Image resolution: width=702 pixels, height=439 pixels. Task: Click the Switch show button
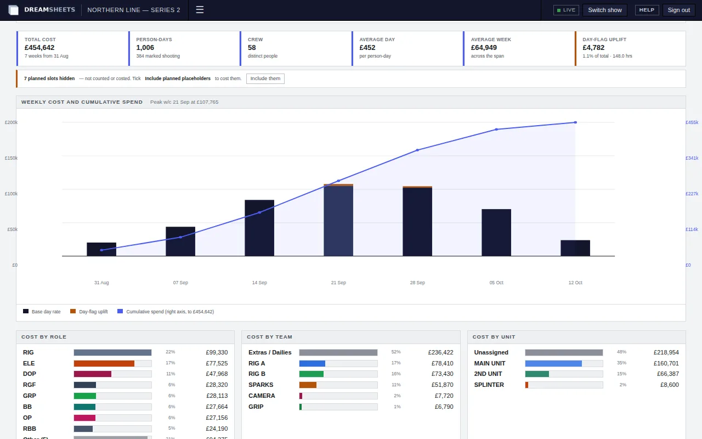tap(605, 10)
